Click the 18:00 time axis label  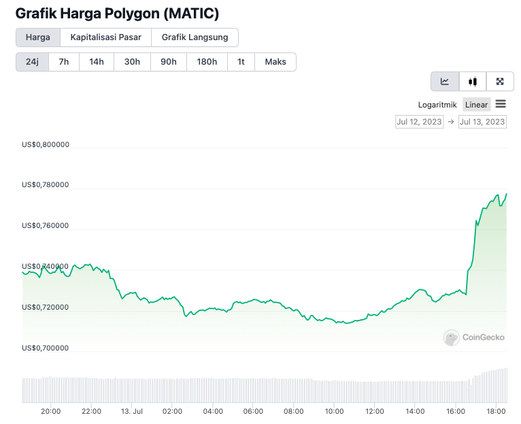496,411
